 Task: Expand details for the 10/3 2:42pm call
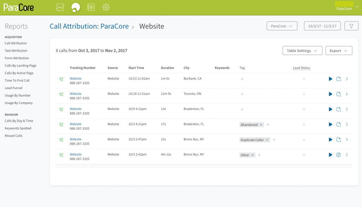click(347, 155)
